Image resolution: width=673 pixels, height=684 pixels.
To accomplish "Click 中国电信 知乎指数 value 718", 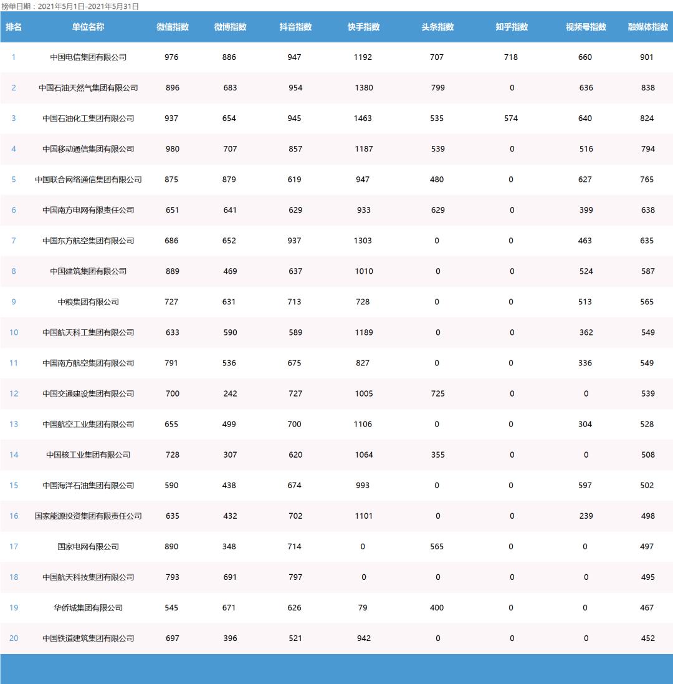I will pos(511,57).
